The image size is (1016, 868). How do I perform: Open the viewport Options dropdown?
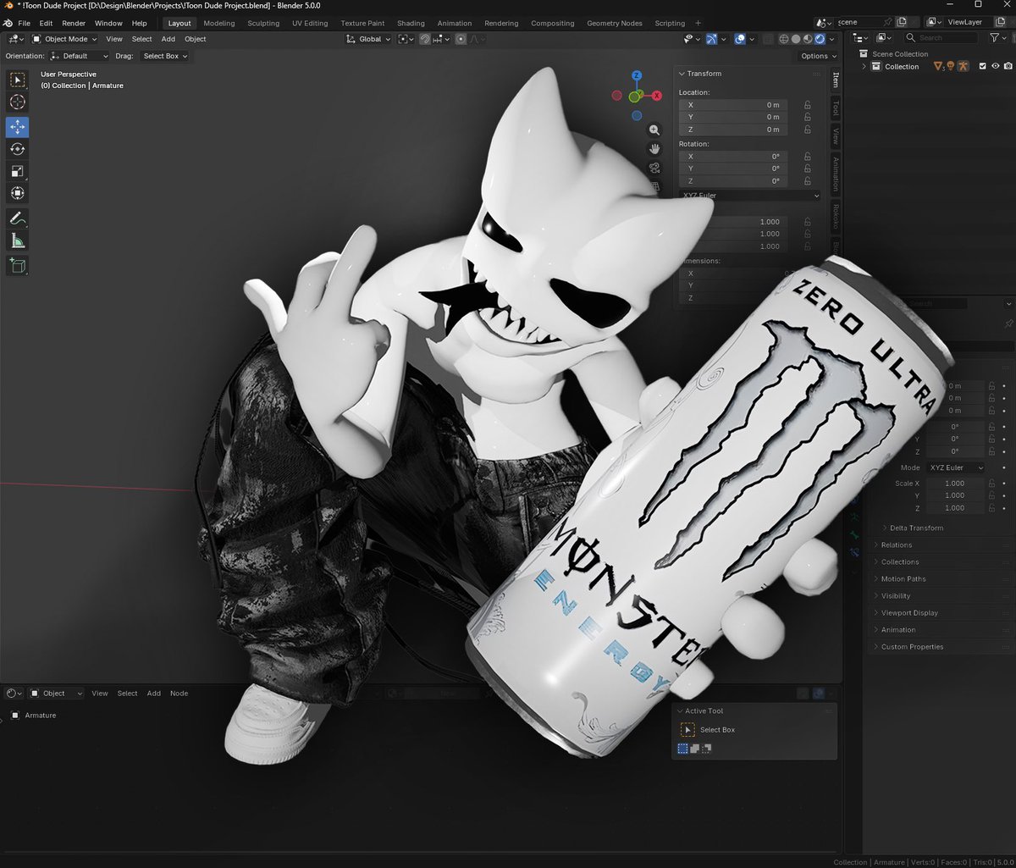[x=819, y=56]
